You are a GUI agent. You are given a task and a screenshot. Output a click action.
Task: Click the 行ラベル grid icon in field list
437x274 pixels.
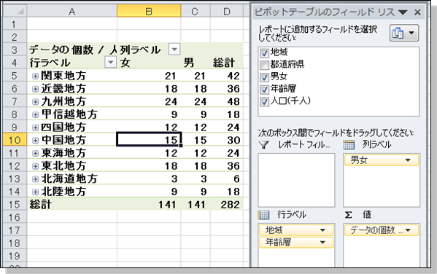(x=263, y=215)
